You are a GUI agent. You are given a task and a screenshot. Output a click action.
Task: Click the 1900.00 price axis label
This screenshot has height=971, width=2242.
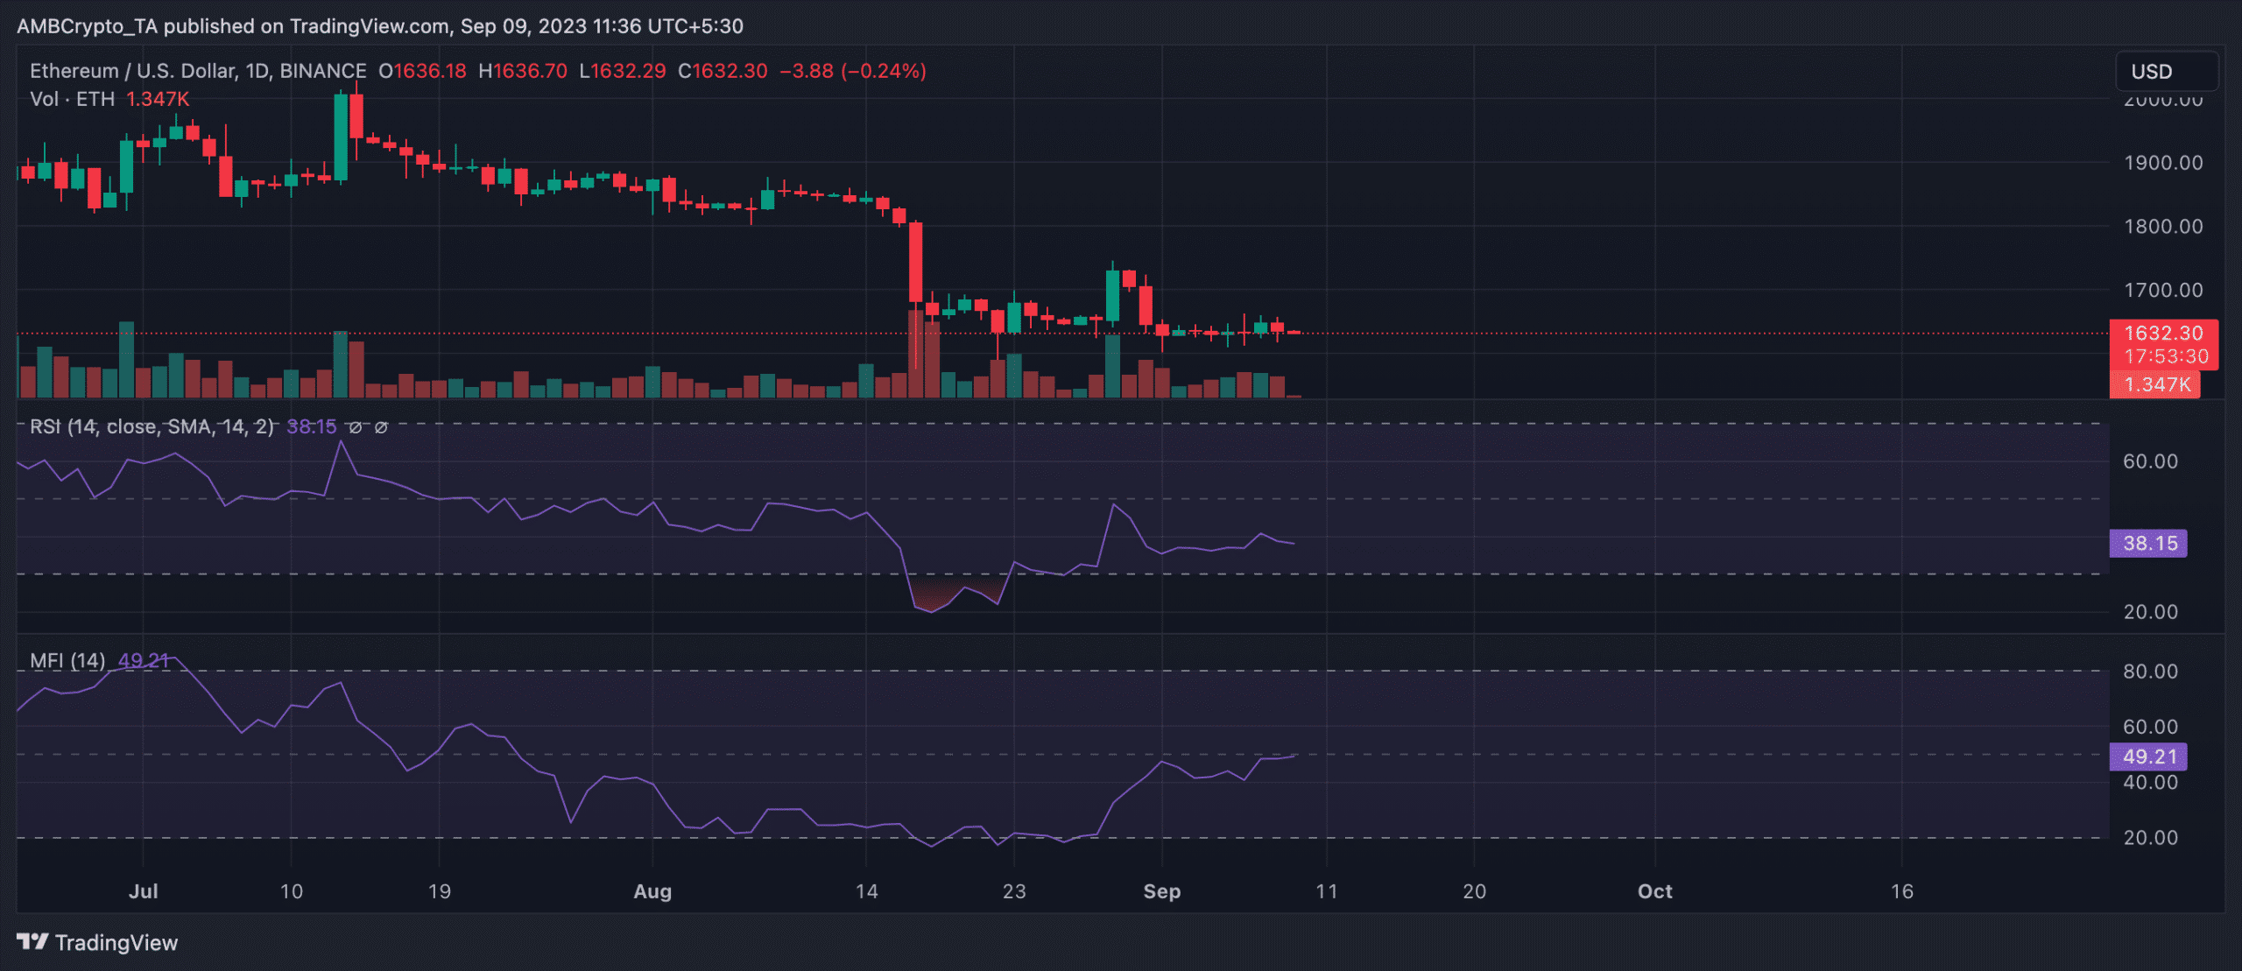pos(2163,163)
